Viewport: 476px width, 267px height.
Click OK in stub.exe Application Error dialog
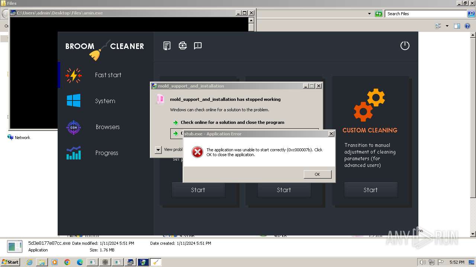[317, 174]
